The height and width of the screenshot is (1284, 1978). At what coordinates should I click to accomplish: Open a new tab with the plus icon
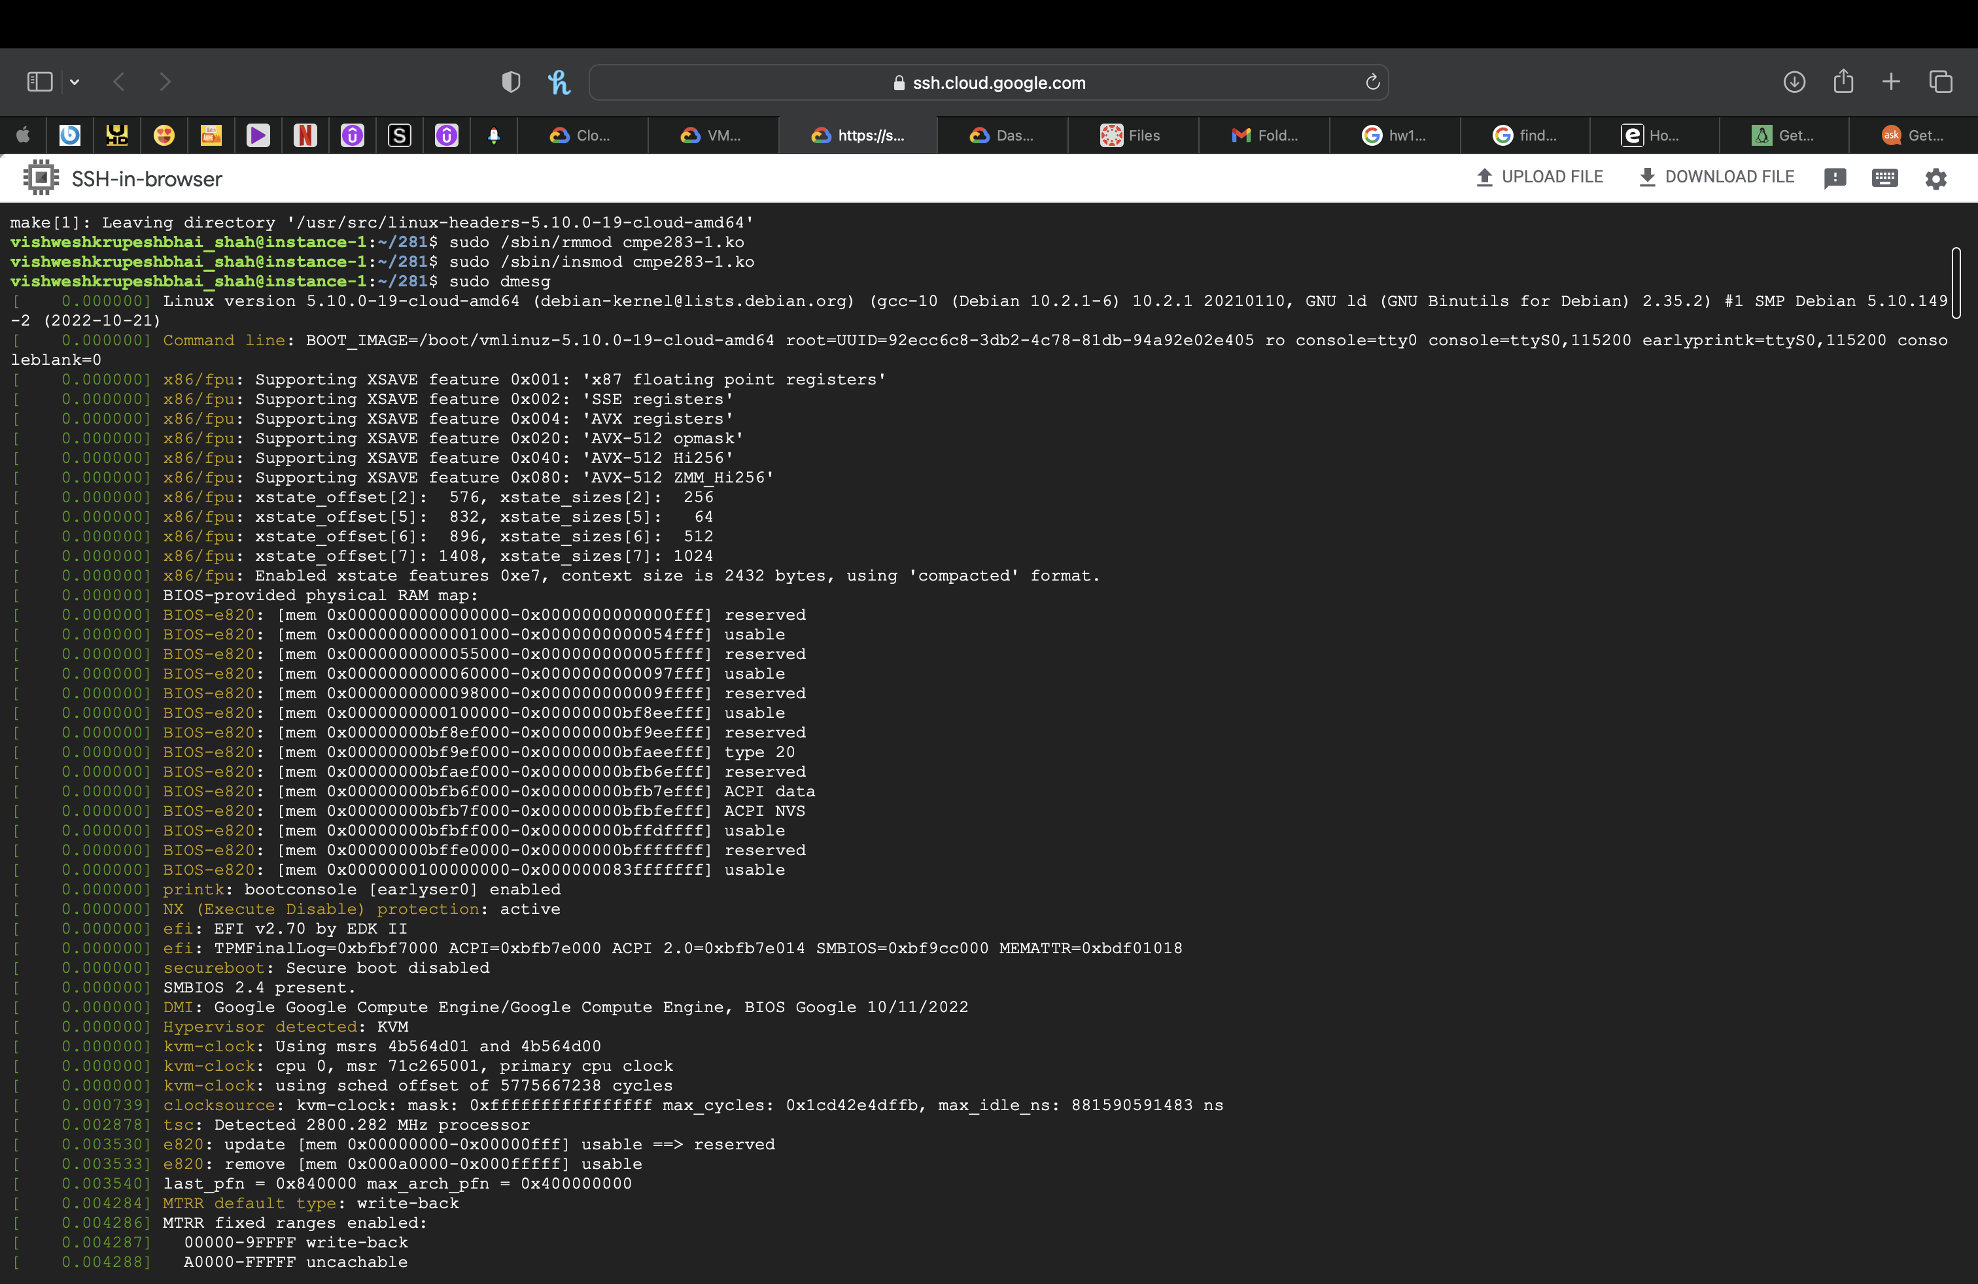point(1891,81)
